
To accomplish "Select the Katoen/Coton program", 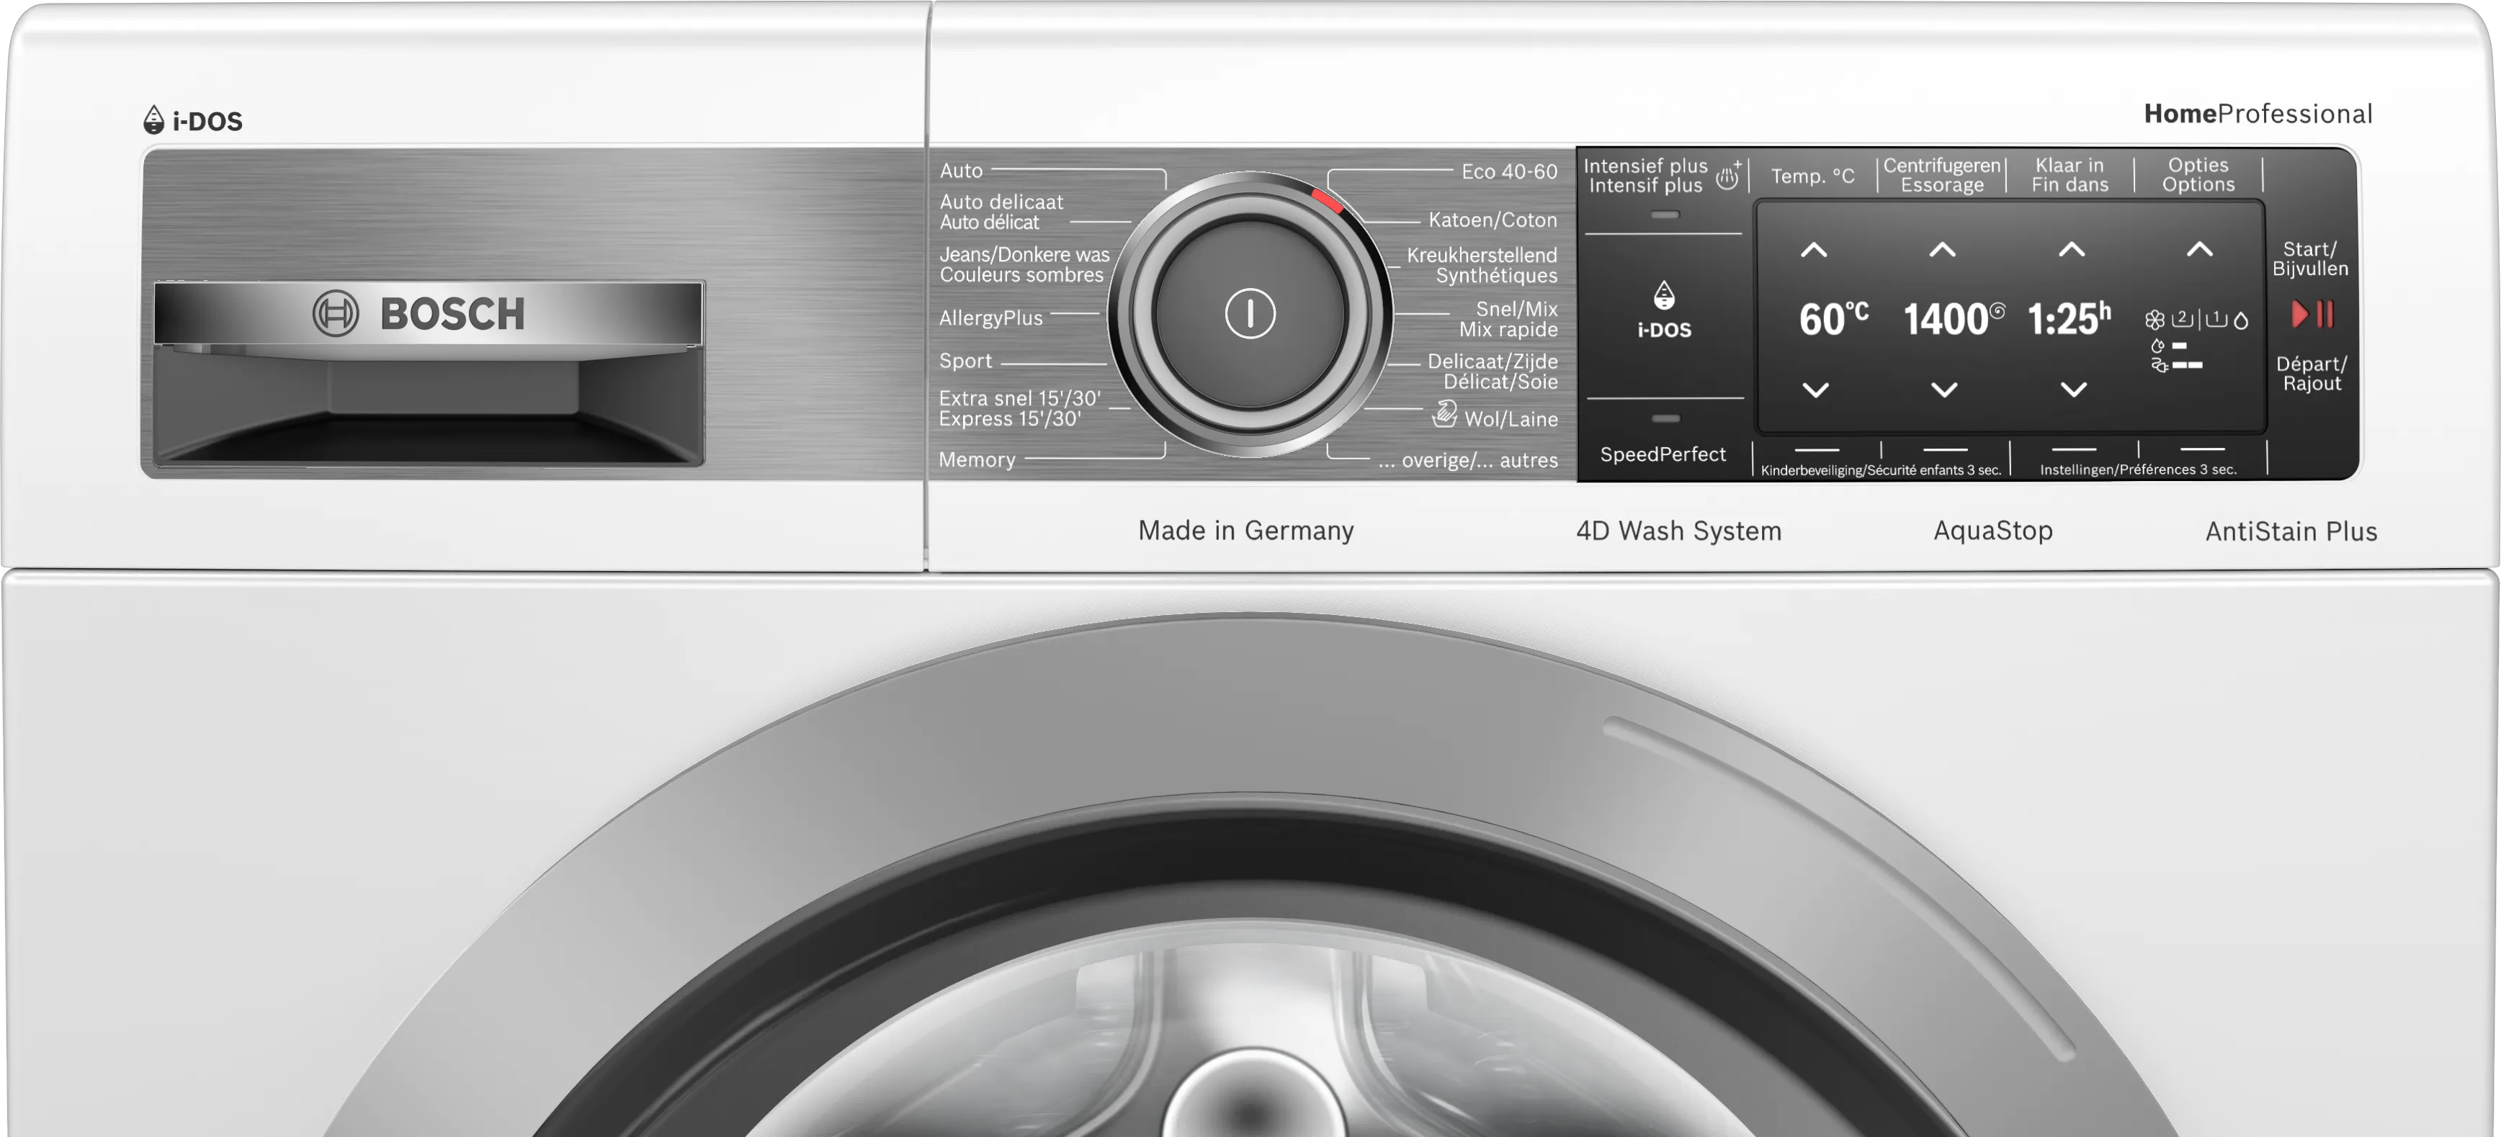I will (1493, 220).
